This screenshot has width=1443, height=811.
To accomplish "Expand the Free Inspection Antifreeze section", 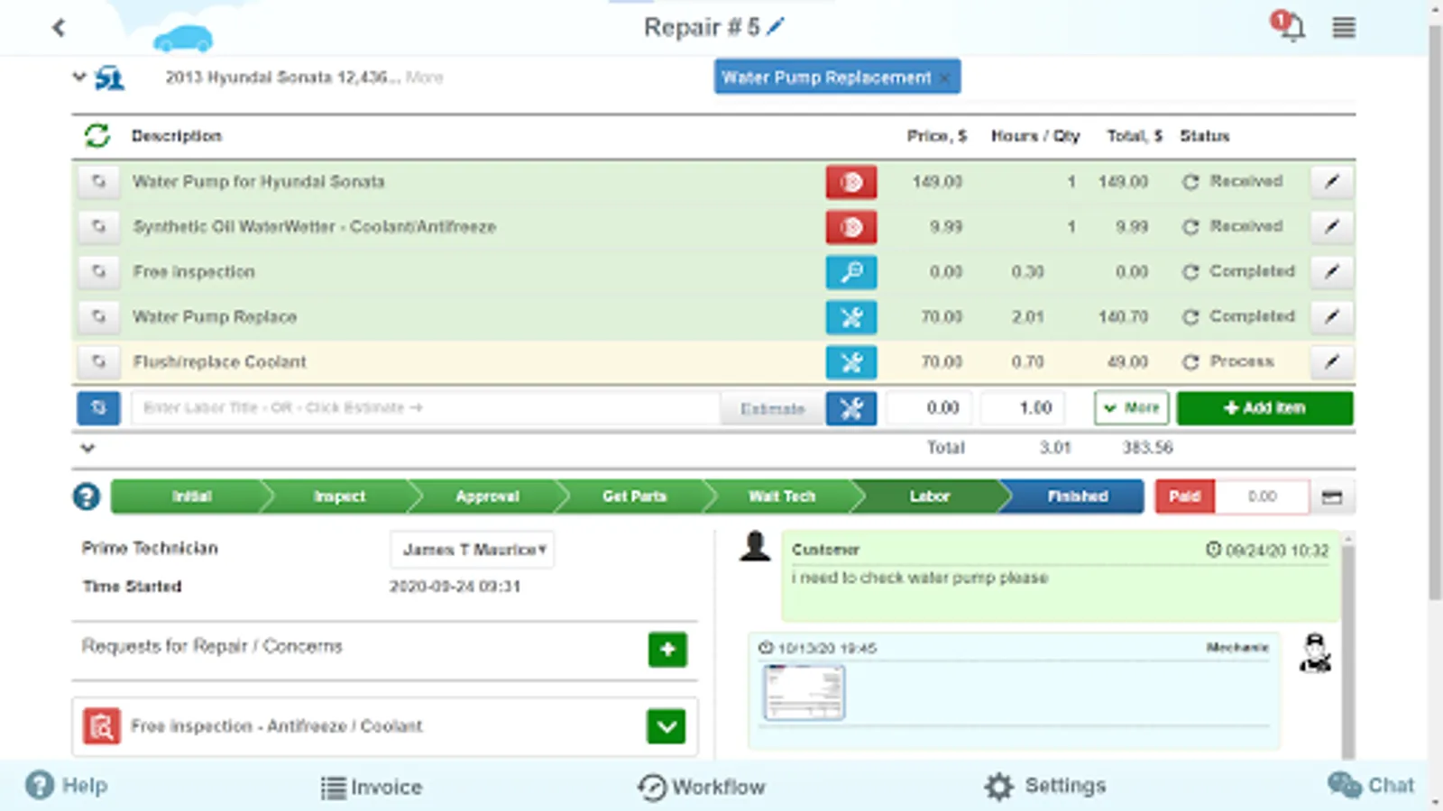I will [666, 726].
